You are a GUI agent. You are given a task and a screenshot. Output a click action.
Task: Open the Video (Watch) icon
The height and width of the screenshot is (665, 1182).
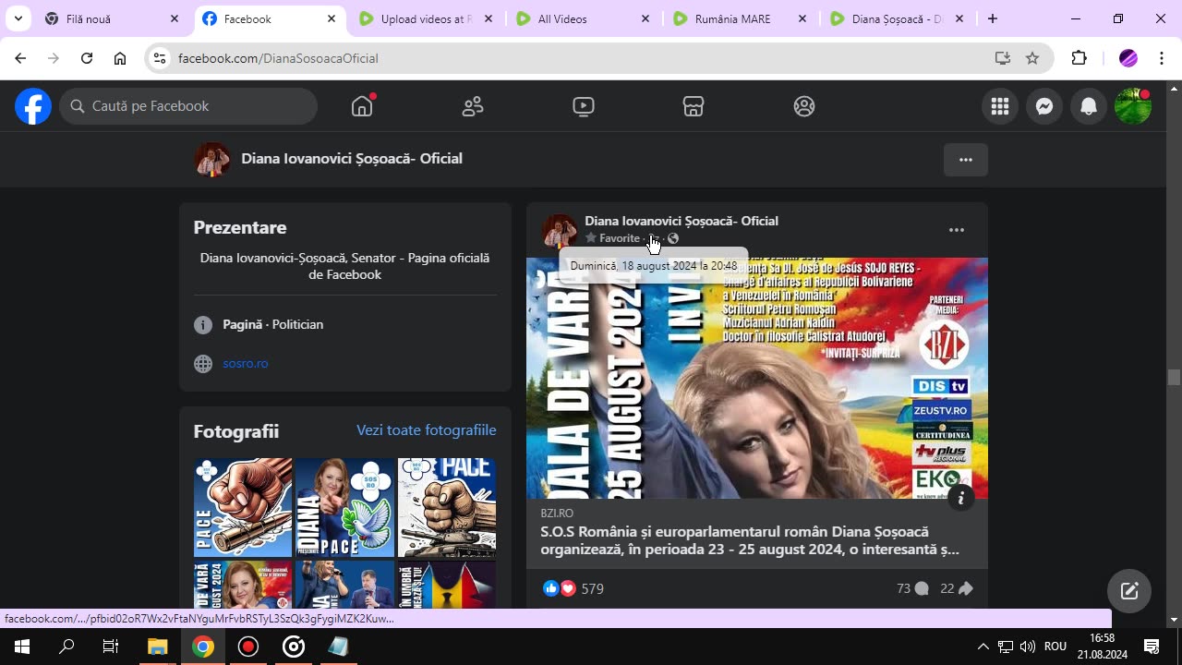(584, 106)
